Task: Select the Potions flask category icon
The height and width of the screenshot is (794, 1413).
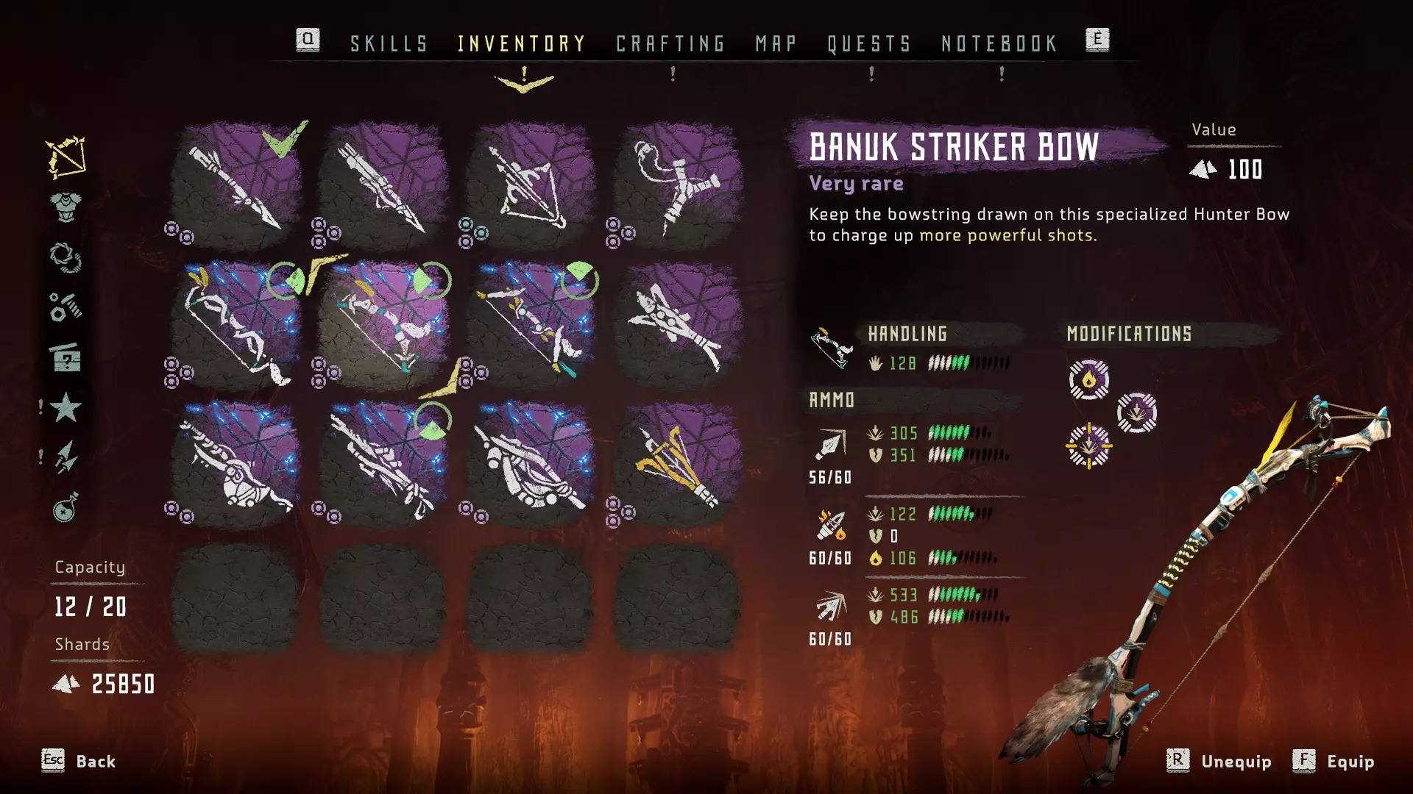Action: [65, 507]
